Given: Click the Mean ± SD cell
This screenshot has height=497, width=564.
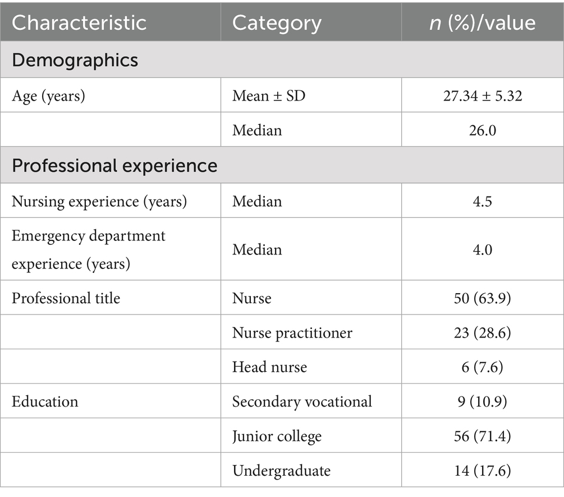Looking at the screenshot, I should 268,96.
